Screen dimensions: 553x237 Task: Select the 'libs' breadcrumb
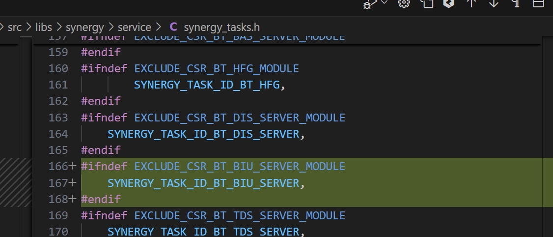(44, 27)
